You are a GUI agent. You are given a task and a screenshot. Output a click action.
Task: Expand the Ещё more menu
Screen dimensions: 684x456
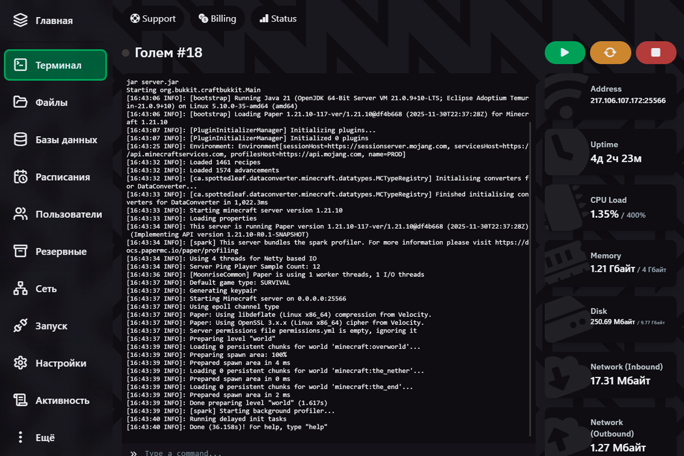click(x=21, y=438)
